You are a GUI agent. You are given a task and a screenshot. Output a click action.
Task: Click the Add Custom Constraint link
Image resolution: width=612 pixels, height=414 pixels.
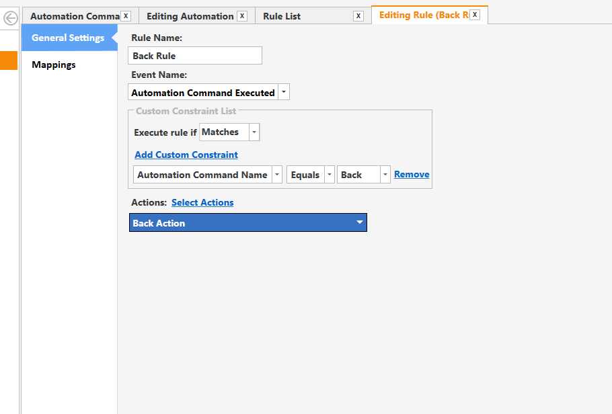click(186, 155)
